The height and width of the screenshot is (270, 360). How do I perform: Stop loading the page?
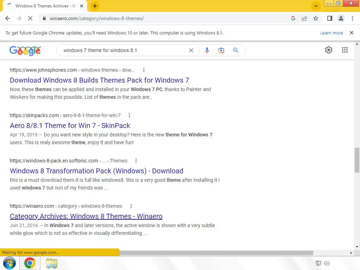pos(30,18)
